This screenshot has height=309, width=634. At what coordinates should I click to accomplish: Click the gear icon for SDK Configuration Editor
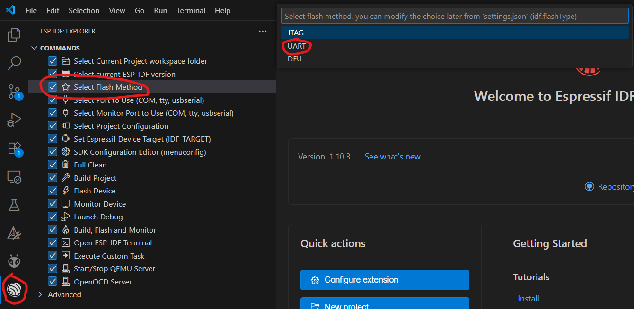66,152
